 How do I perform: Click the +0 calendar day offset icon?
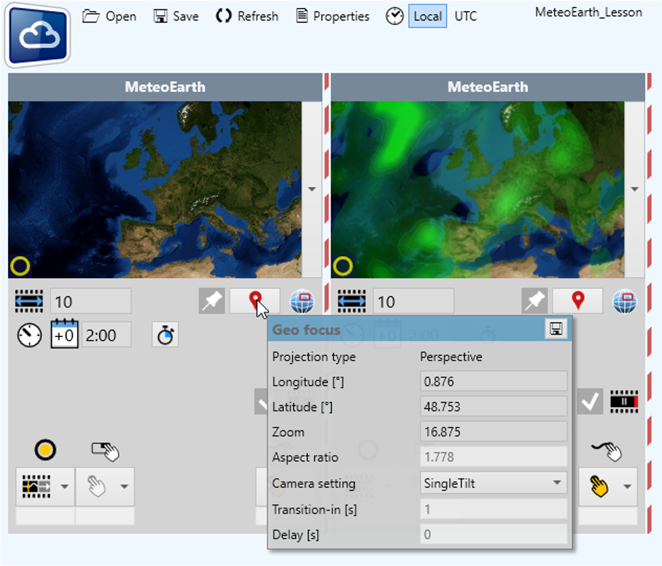tap(64, 333)
